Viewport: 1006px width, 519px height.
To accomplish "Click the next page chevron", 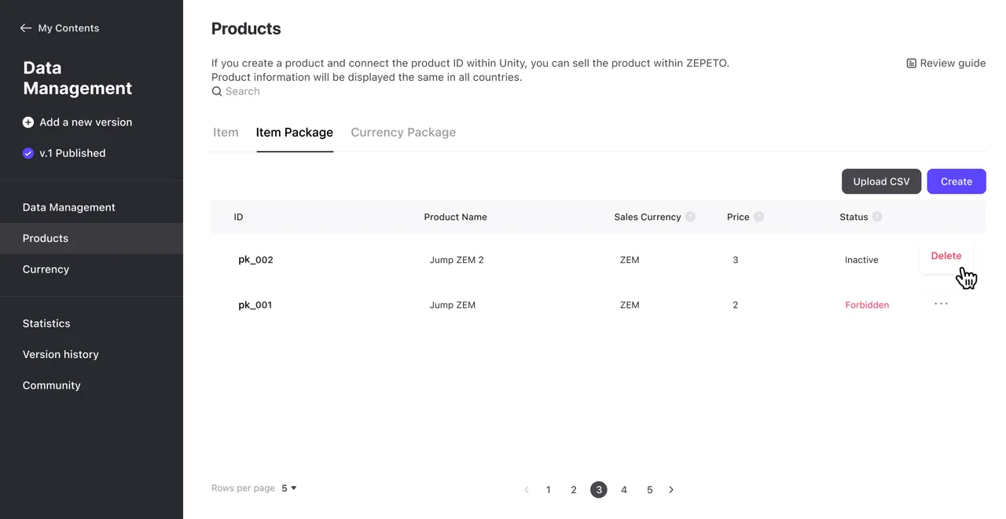I will pos(671,489).
